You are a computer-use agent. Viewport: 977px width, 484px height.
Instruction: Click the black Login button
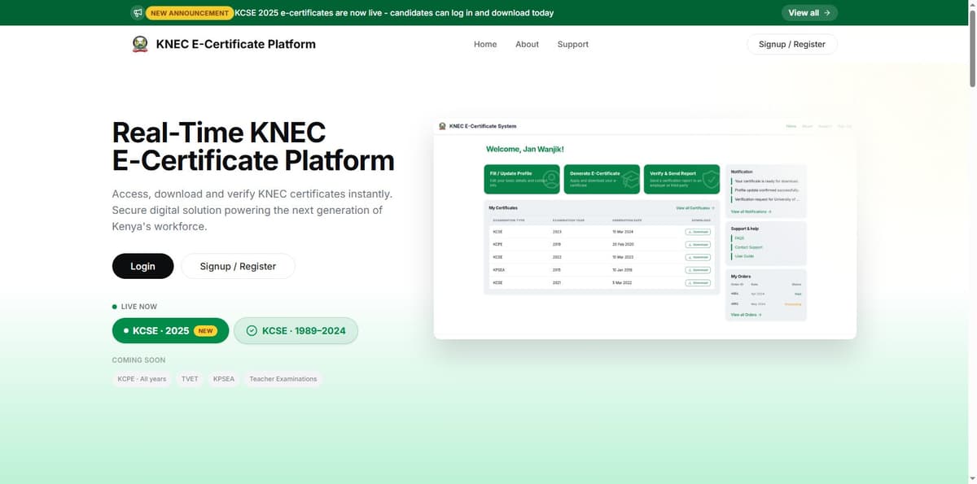pyautogui.click(x=142, y=266)
